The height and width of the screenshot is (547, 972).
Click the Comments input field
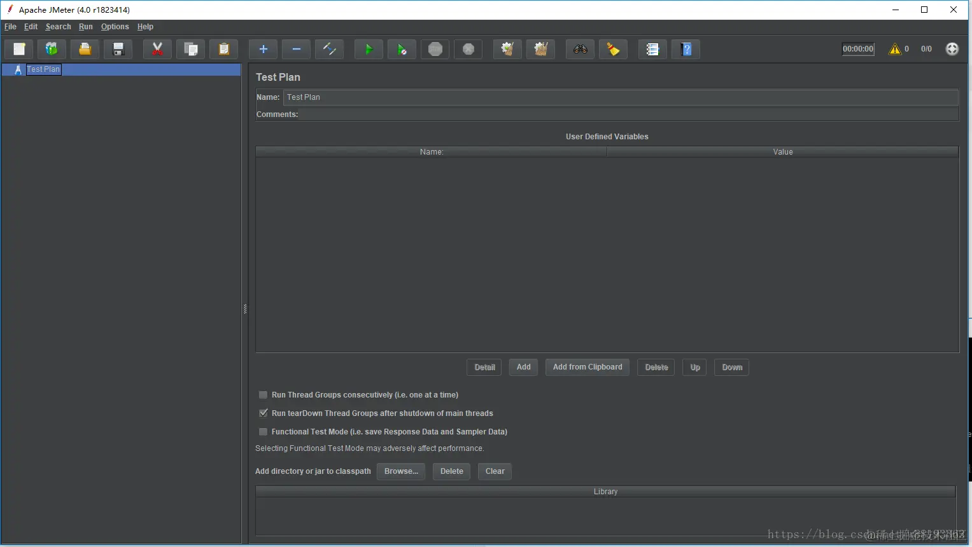(x=629, y=114)
